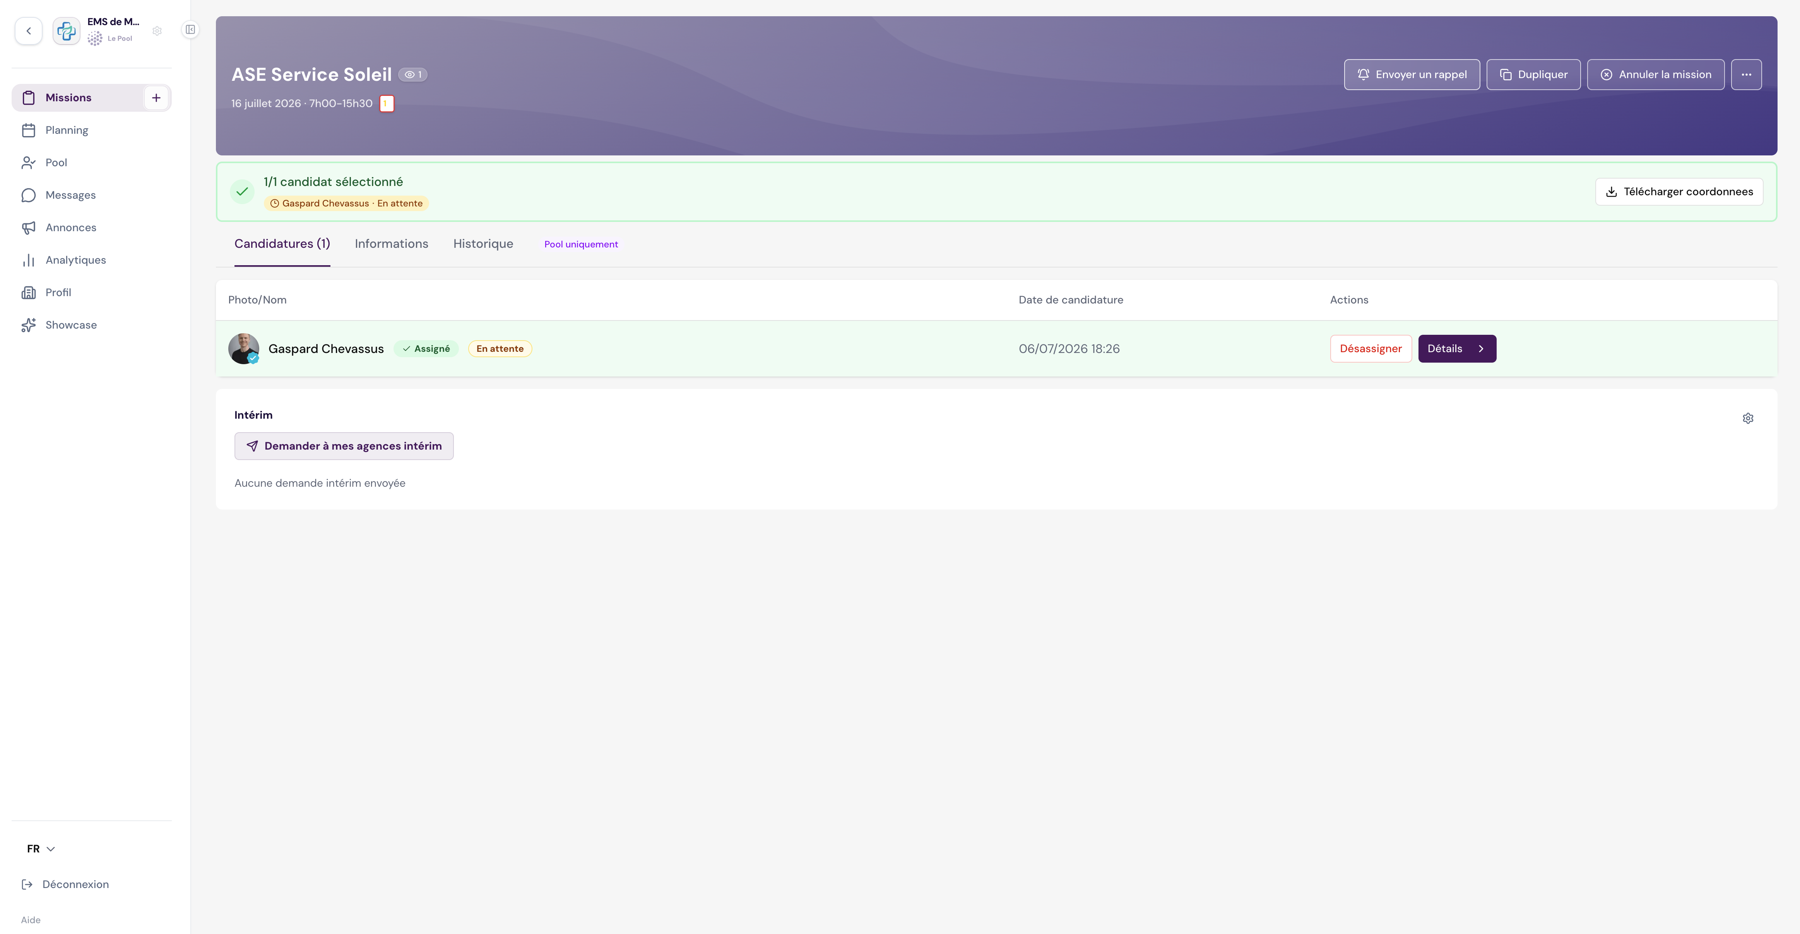
Task: Open Profil in the sidebar
Action: point(92,293)
